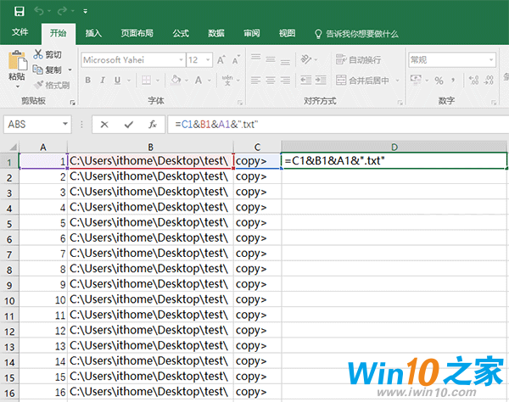Click the Copy (复制) icon
The height and width of the screenshot is (402, 509).
click(39, 70)
